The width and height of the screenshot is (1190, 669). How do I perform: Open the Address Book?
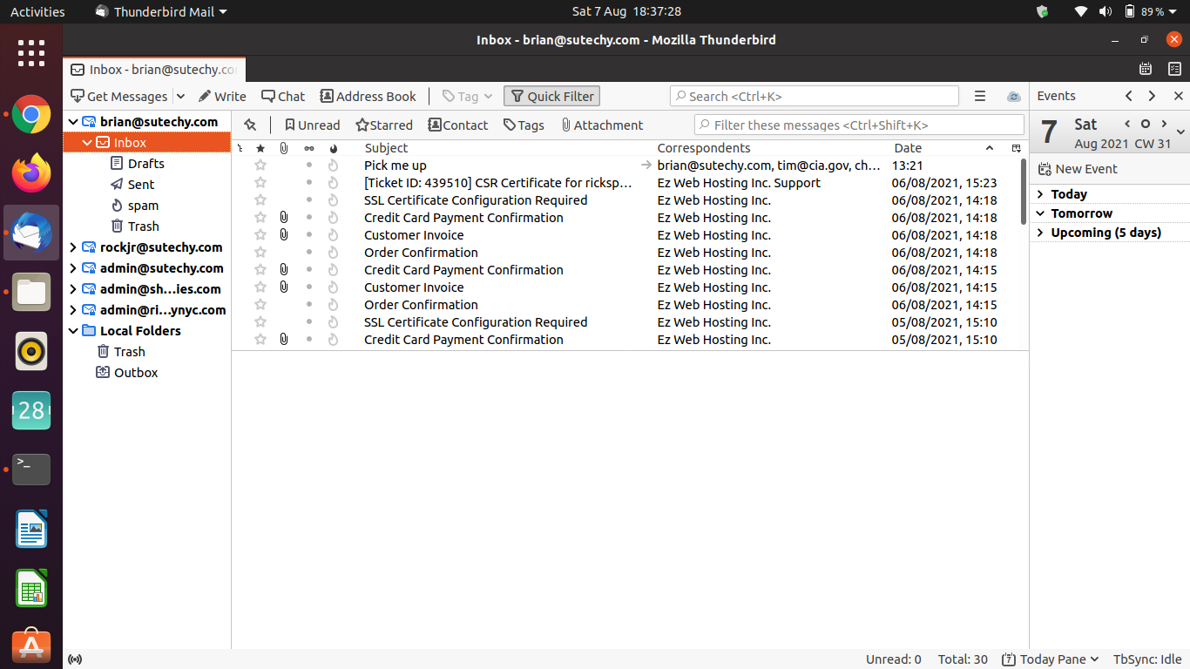pyautogui.click(x=368, y=97)
